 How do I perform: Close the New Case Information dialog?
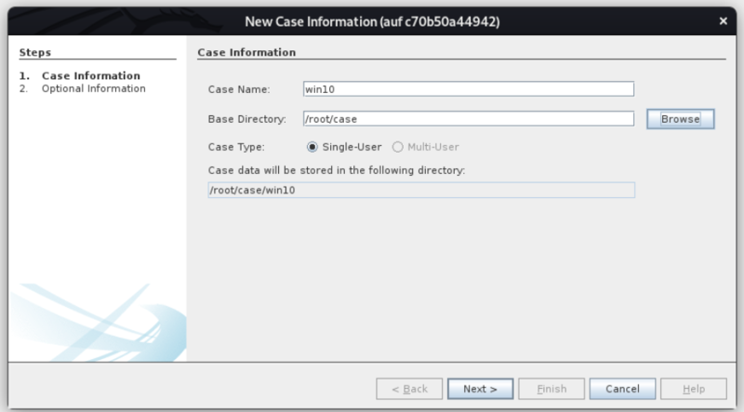[x=724, y=21]
